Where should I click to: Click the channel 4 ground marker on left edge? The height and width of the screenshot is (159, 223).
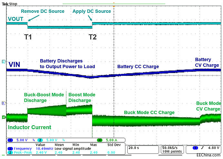(x=4, y=117)
